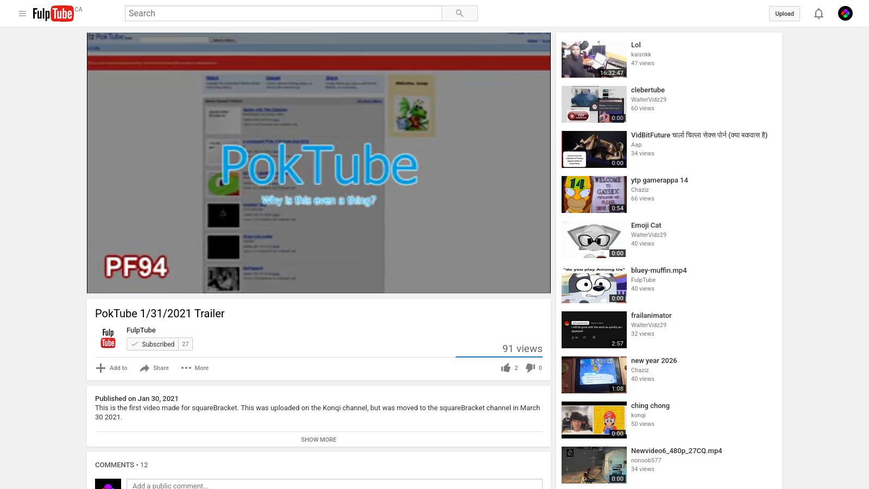Like the video with thumbs up
The image size is (869, 489).
506,368
